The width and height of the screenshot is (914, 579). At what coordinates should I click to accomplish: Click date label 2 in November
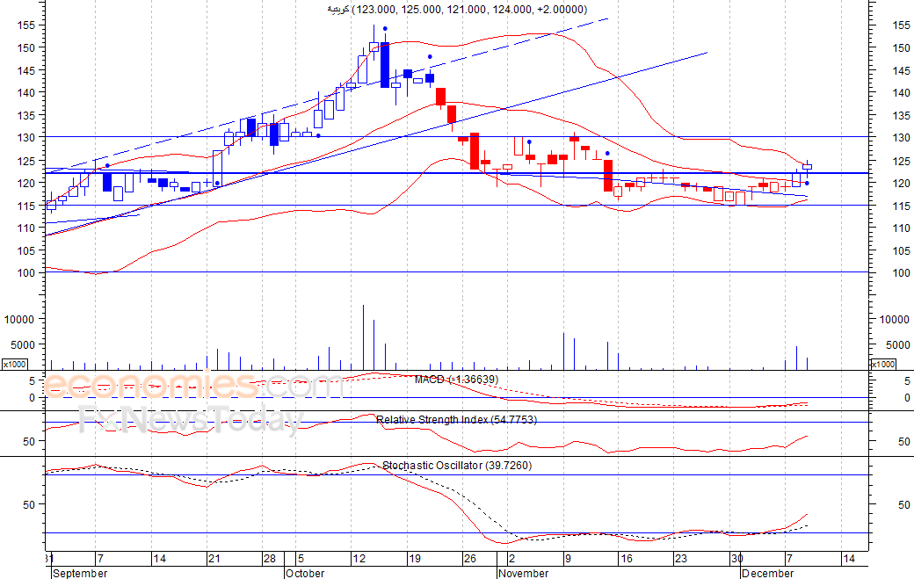pyautogui.click(x=511, y=559)
